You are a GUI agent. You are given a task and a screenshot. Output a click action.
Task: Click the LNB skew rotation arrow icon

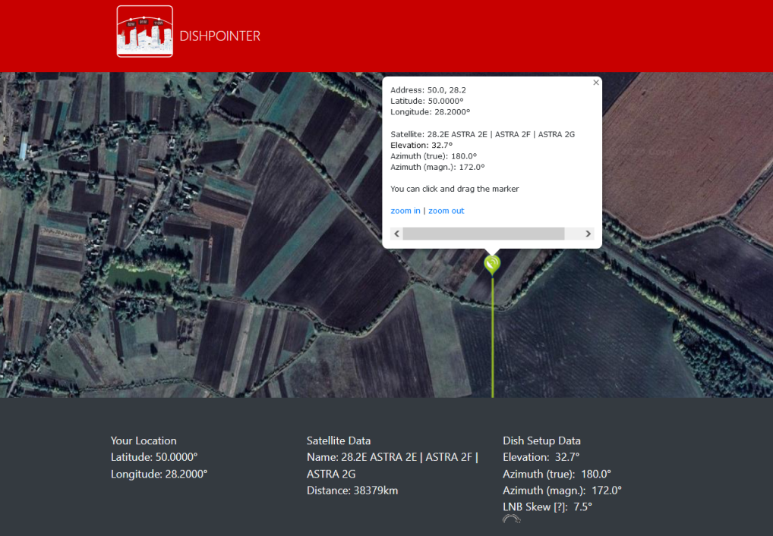tap(511, 519)
